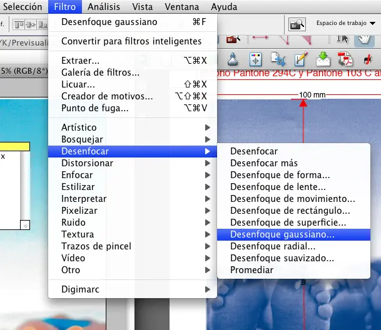Select Desenfoque de superficie...
Viewport: 381px width, 330px height.
point(294,222)
